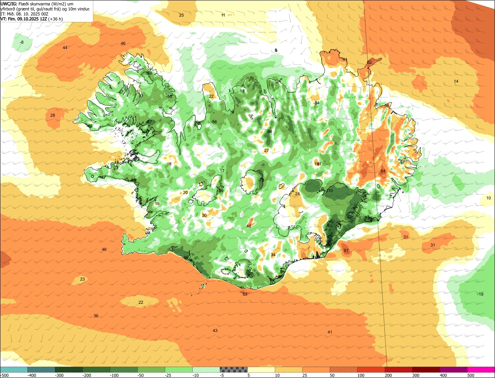Click the teal legend swatch between -500 and -400

point(14,369)
